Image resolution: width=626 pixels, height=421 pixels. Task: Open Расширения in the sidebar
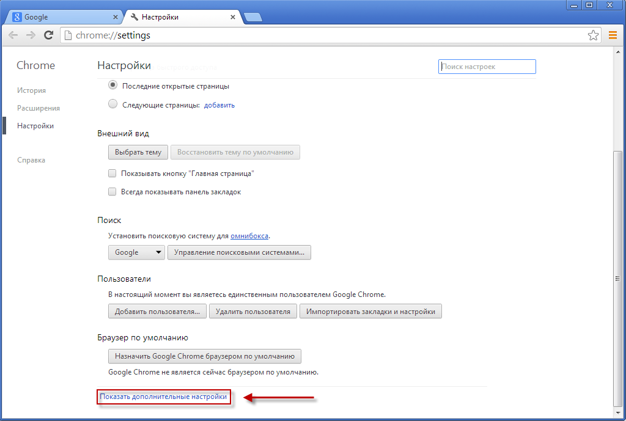[39, 108]
